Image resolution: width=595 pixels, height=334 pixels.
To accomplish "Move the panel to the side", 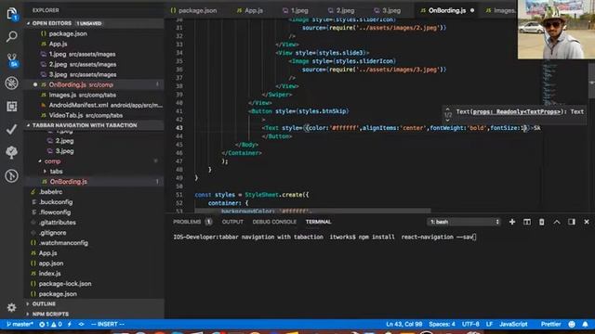I will [572, 222].
